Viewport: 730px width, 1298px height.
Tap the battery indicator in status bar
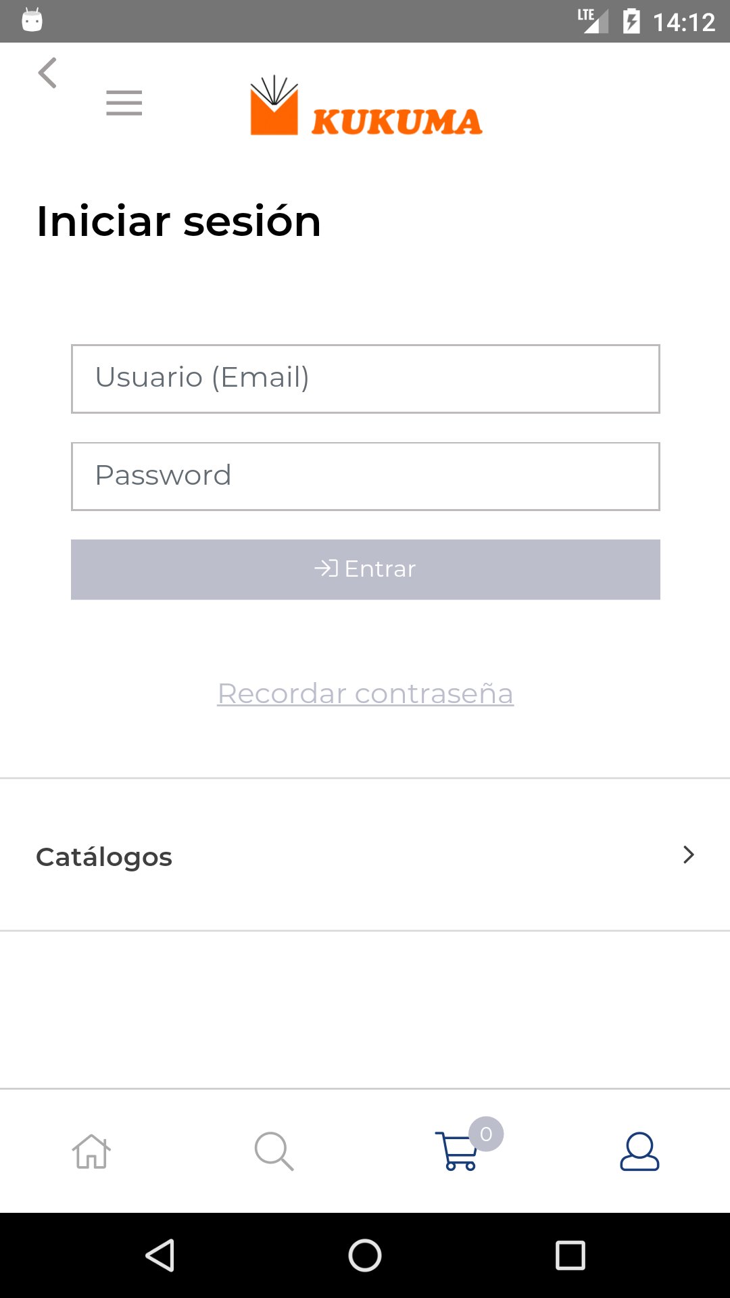coord(631,21)
